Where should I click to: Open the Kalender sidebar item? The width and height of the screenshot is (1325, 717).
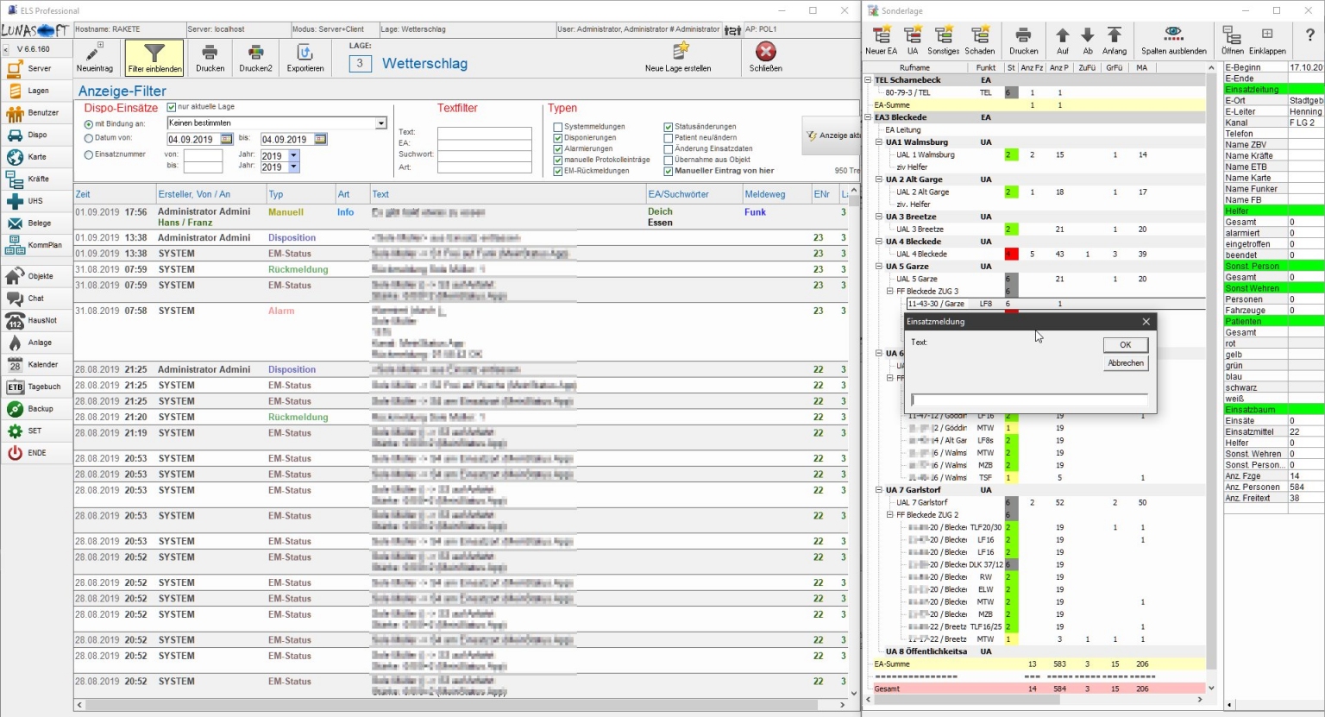pyautogui.click(x=36, y=365)
